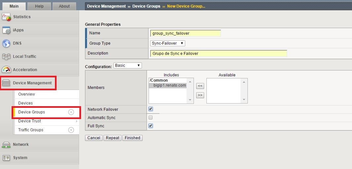Switch to the Help tab
This screenshot has width=352, height=169.
39,6
